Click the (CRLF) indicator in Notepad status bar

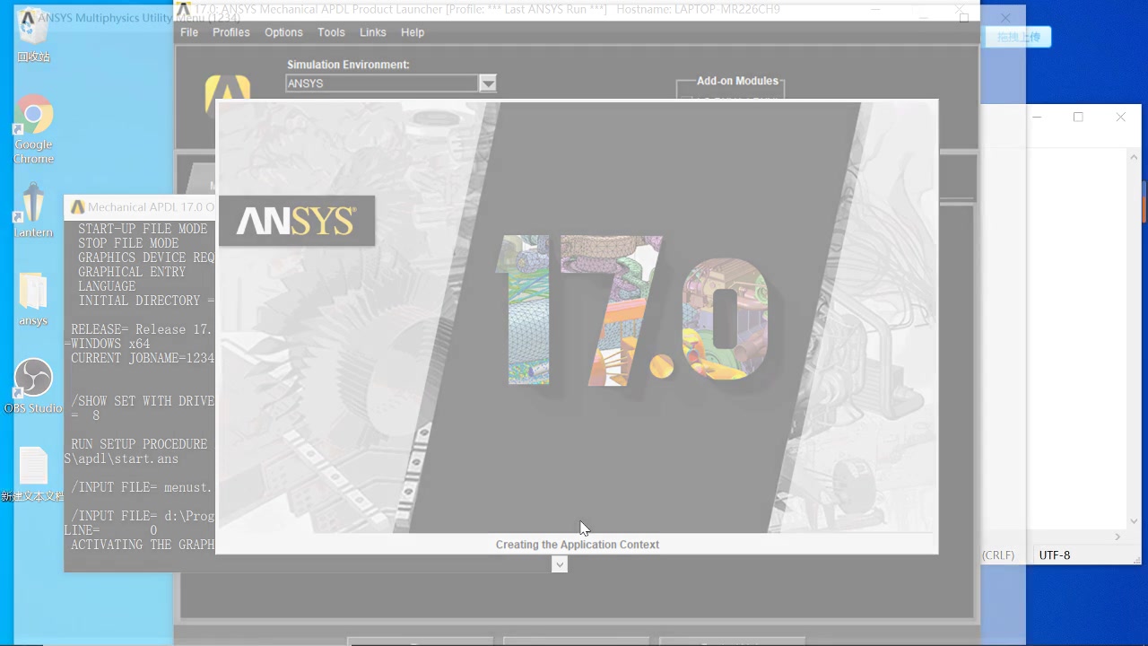click(x=998, y=555)
